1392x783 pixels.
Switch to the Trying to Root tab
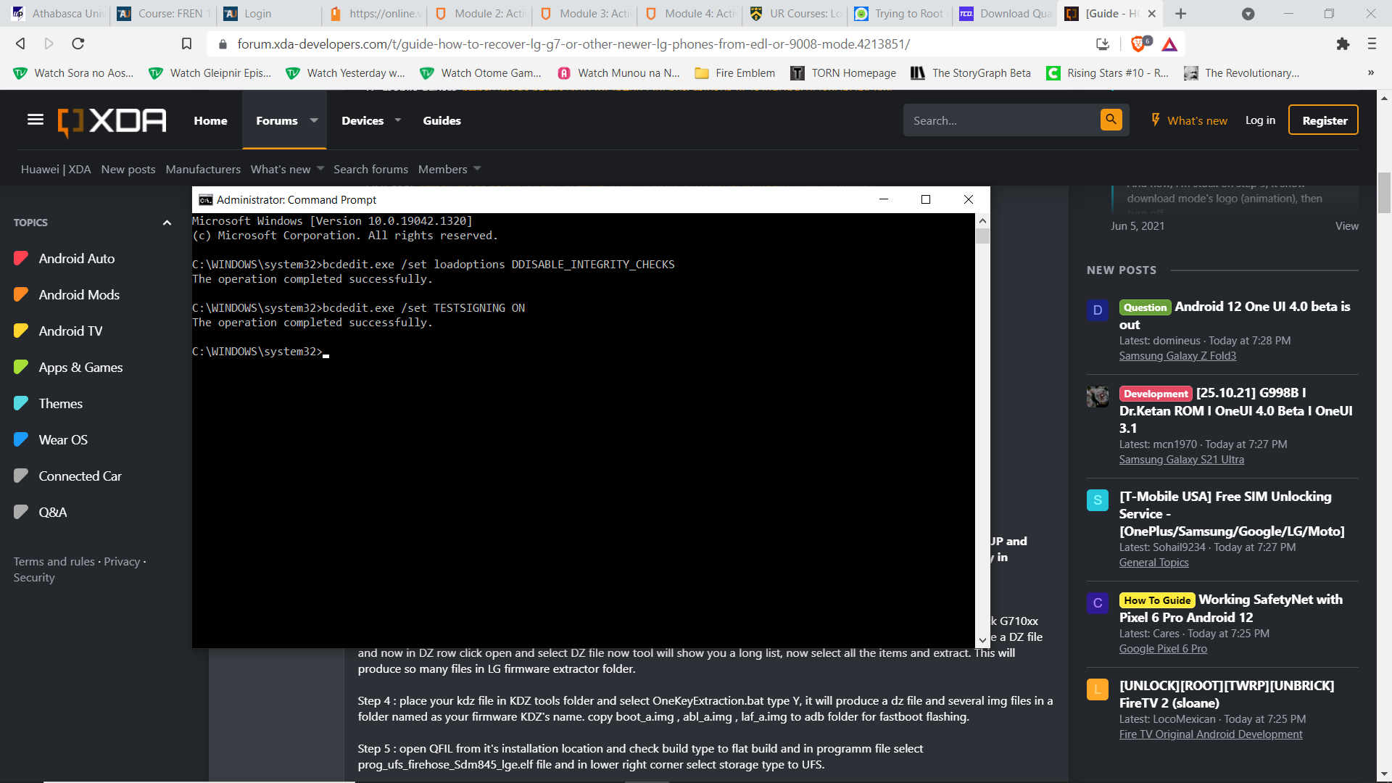(899, 14)
